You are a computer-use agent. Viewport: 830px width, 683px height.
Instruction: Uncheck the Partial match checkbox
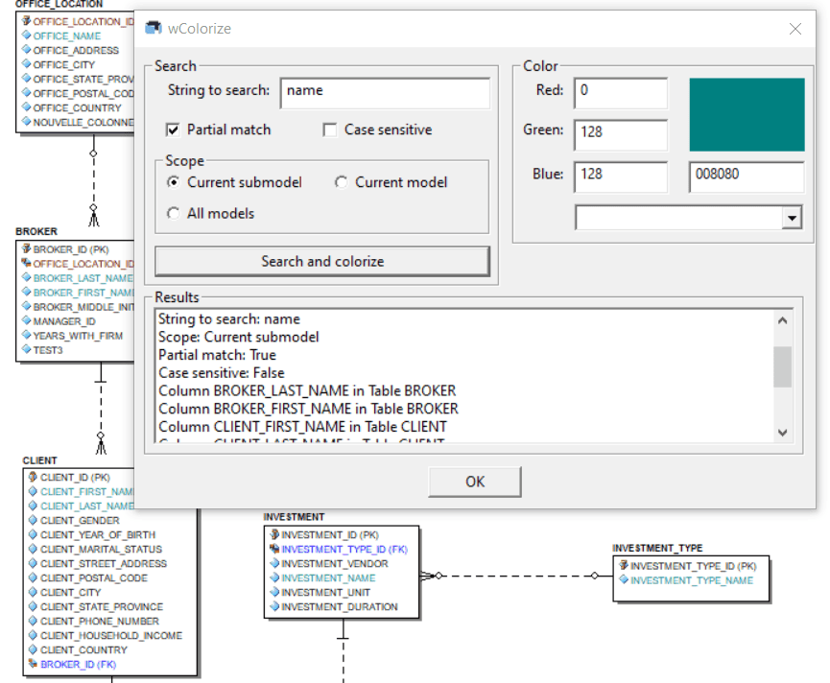173,130
